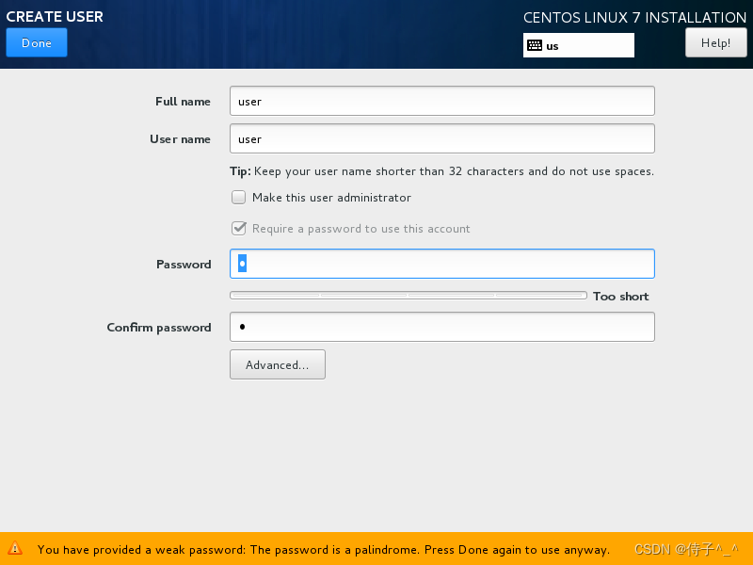
Task: Click the Password label
Action: pyautogui.click(x=184, y=265)
